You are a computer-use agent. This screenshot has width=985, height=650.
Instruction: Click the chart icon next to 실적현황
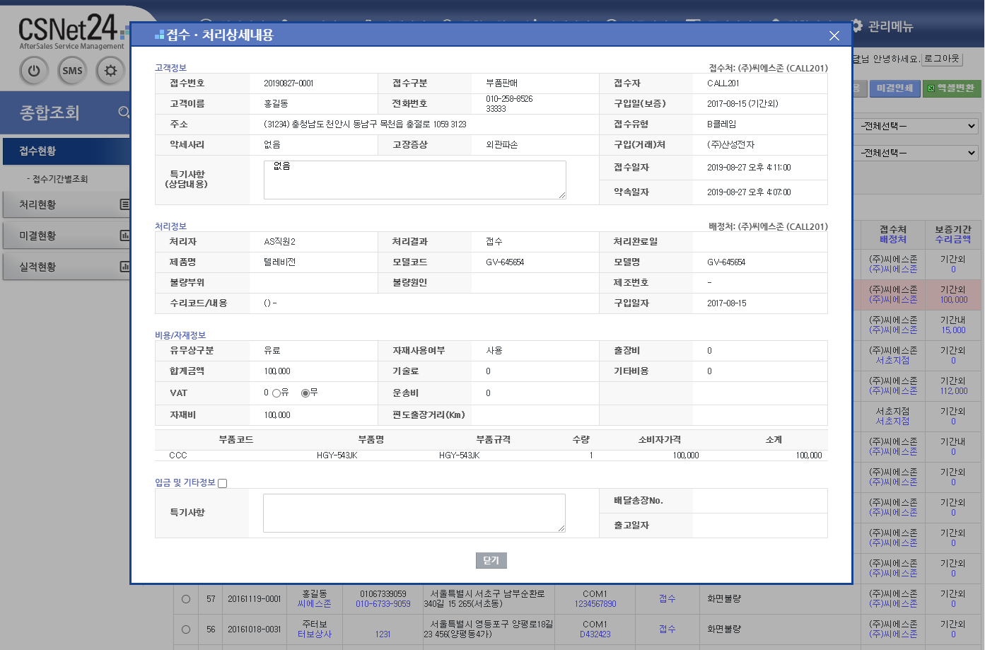tap(124, 267)
